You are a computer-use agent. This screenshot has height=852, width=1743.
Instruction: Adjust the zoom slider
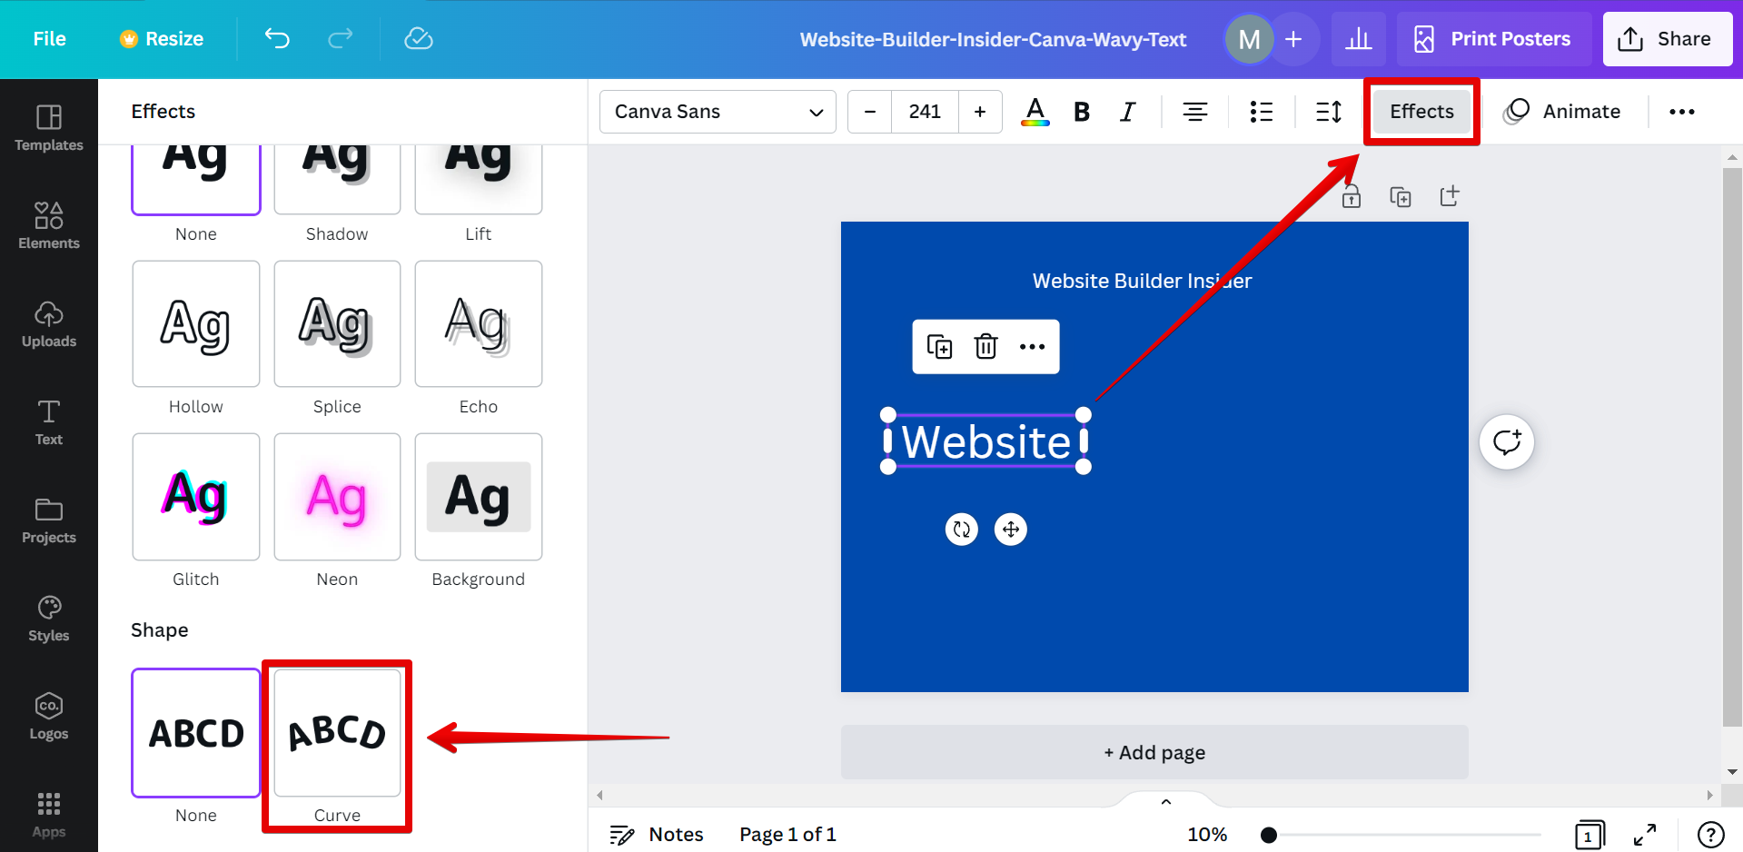[1268, 834]
